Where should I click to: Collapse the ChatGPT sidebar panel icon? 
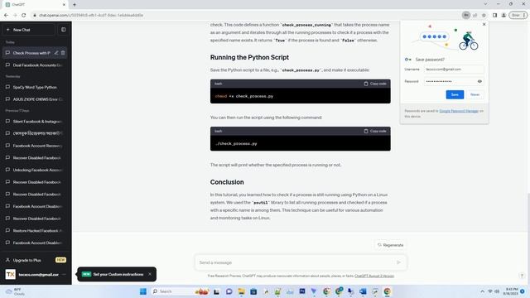point(64,30)
